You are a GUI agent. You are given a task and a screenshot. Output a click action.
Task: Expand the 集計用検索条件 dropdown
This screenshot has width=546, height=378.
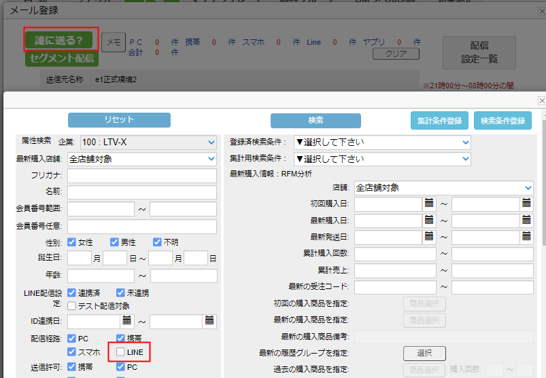[x=381, y=158]
